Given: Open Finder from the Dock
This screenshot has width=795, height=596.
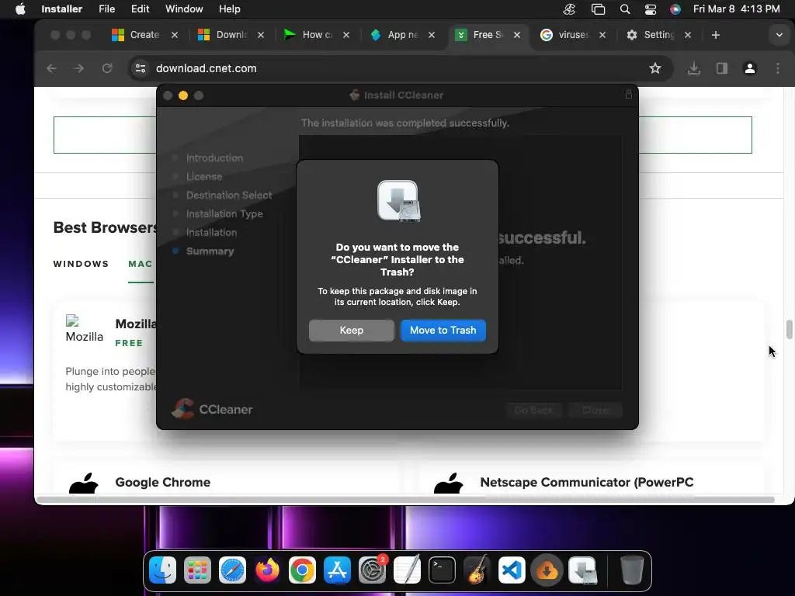Looking at the screenshot, I should point(163,570).
